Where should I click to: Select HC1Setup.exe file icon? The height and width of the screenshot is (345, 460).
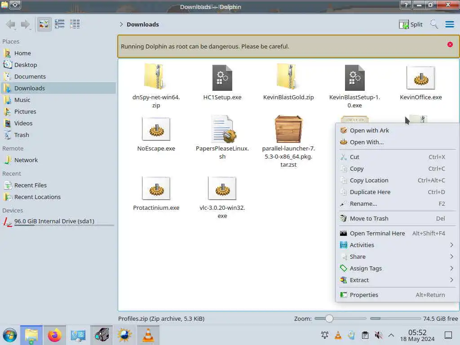tap(222, 77)
